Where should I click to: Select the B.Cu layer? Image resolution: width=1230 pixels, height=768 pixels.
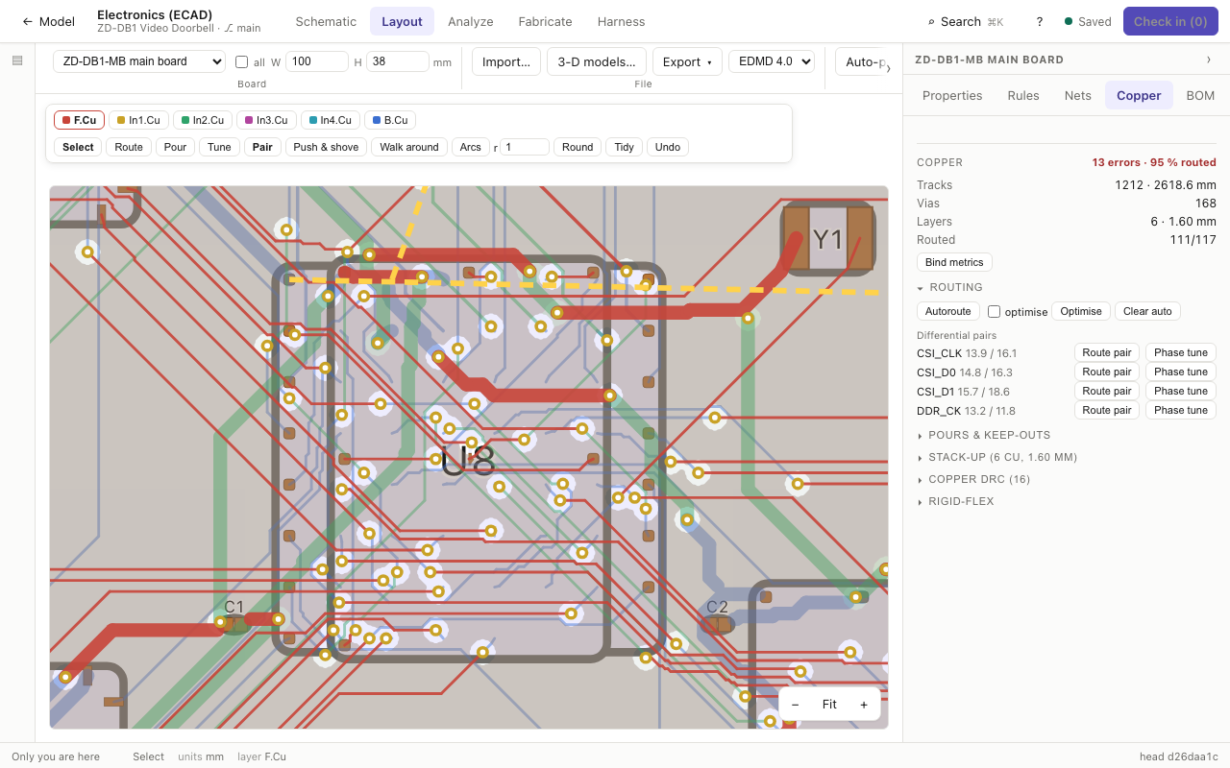tap(390, 120)
